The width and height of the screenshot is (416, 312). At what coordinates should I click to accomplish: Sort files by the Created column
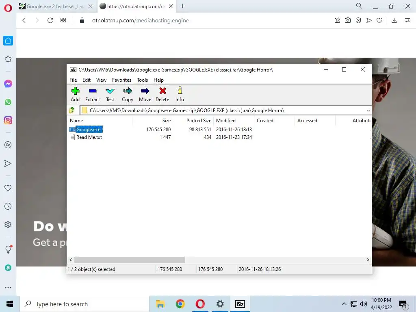click(274, 120)
